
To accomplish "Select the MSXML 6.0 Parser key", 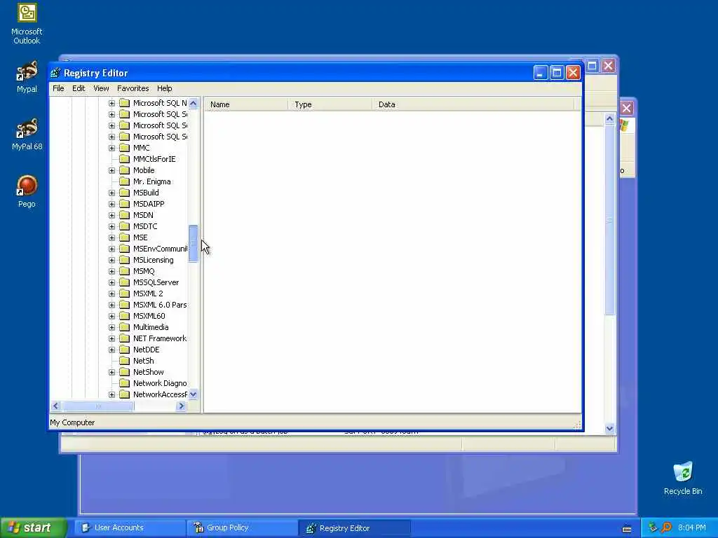I will 159,305.
